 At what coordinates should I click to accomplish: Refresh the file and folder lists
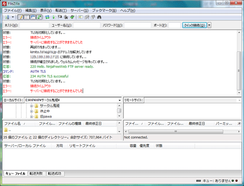pos(47,17)
